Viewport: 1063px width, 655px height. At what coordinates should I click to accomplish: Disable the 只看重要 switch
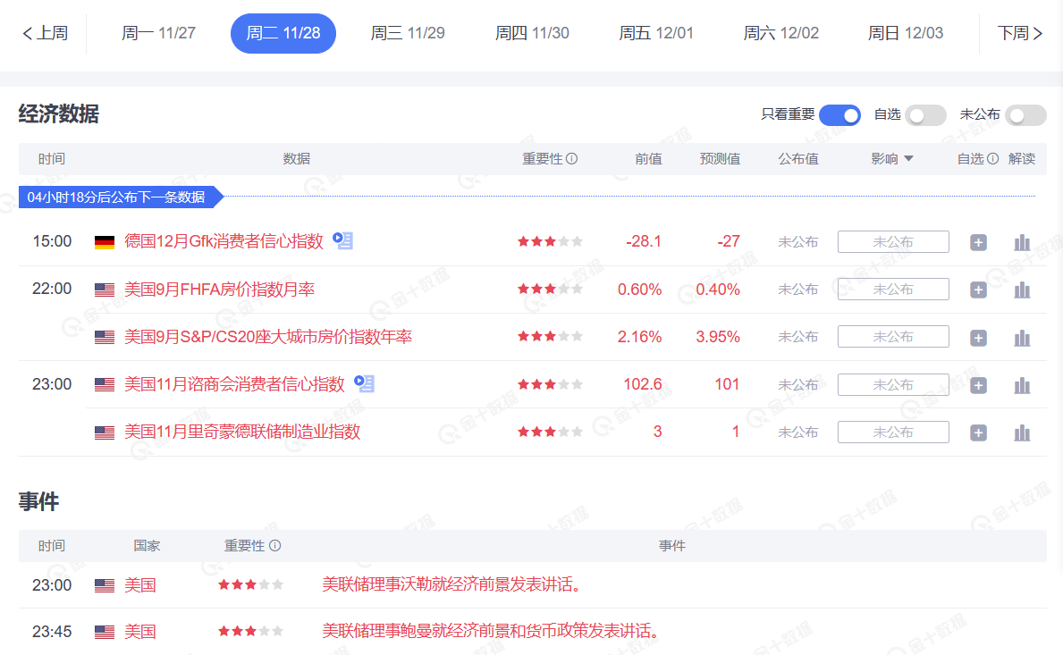(839, 115)
